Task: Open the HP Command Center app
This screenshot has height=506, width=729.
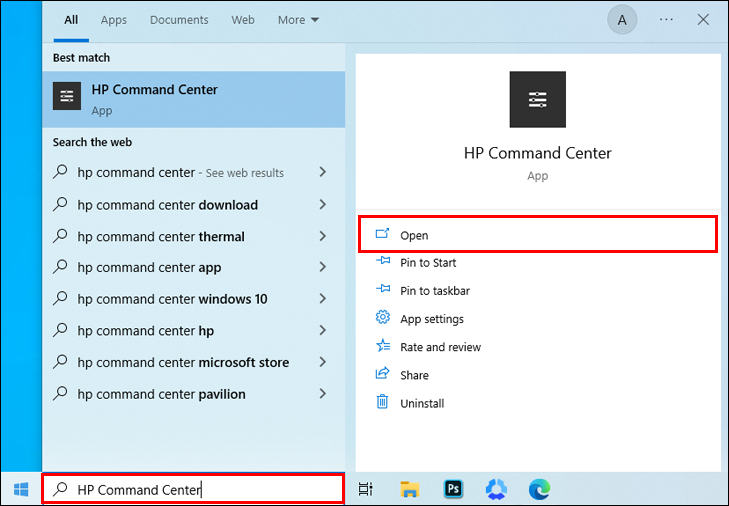Action: click(x=414, y=236)
